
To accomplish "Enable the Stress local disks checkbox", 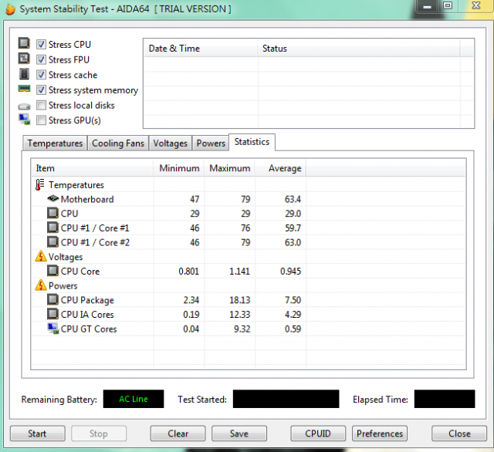I will (41, 105).
